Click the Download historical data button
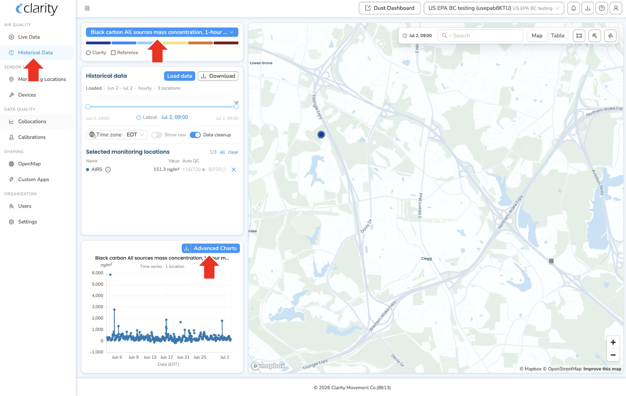Viewport: 626px width, 396px height. coord(218,76)
